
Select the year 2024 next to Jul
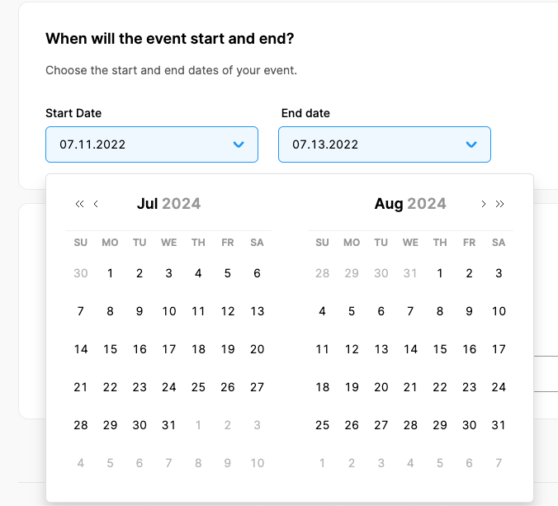click(182, 204)
